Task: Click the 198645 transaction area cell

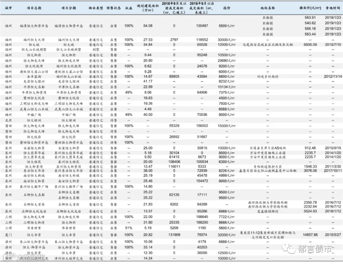Action: (202, 217)
